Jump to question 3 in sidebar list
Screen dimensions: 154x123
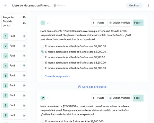14,56
